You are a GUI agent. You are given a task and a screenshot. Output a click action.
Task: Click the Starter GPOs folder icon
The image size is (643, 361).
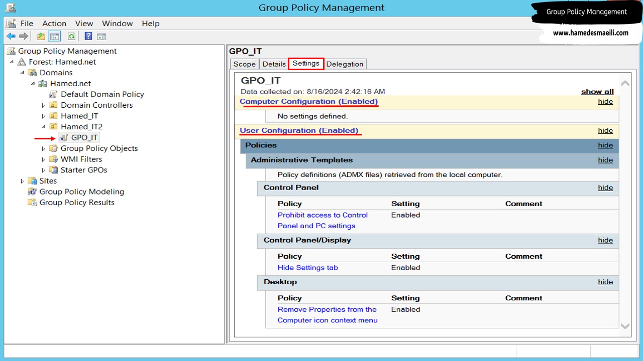53,169
